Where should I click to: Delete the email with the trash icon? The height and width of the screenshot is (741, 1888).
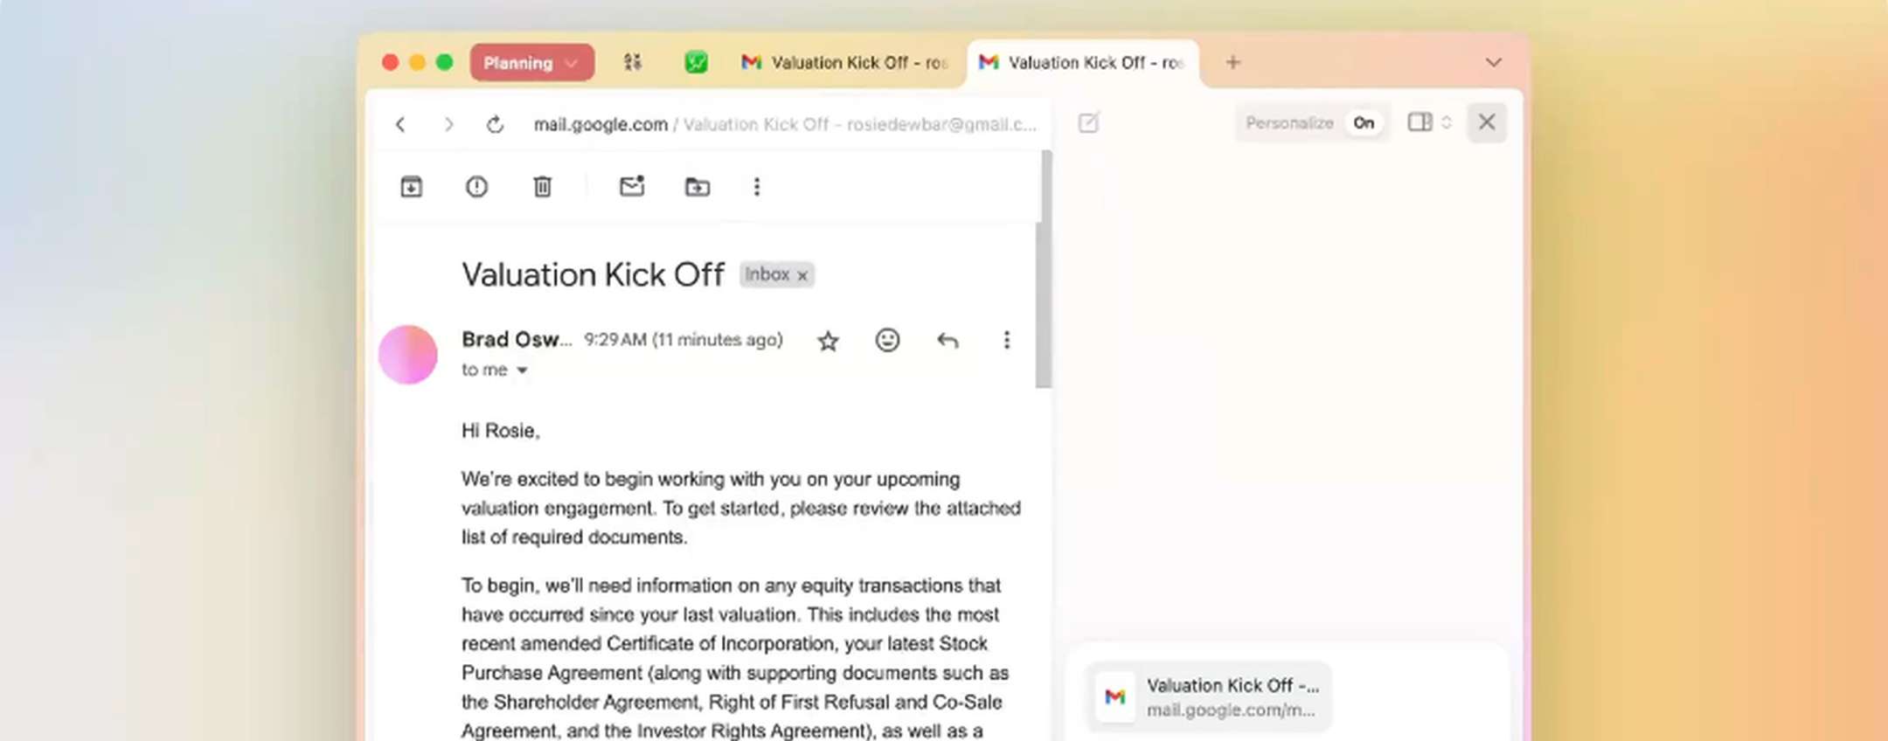click(542, 186)
